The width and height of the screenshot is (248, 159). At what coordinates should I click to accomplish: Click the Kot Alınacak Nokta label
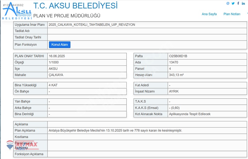(x=149, y=114)
